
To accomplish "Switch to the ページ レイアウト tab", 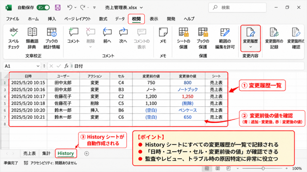I will (x=77, y=19).
